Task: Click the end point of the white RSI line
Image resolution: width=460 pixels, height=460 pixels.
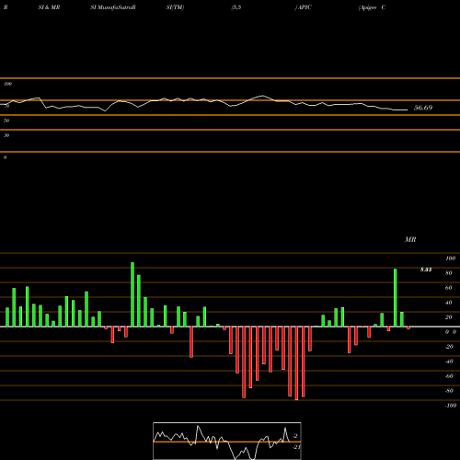Action: [x=408, y=109]
